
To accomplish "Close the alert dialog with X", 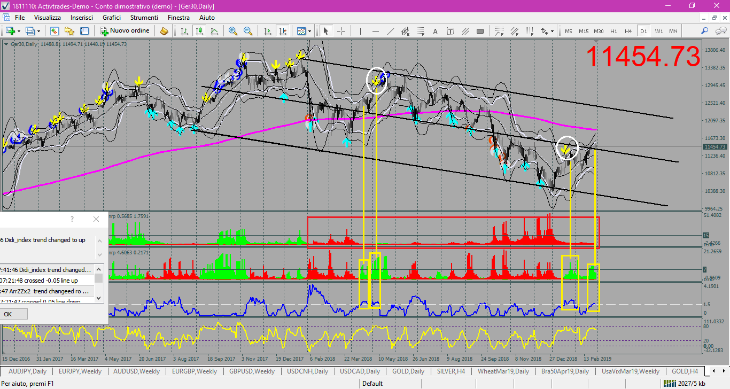I will click(x=96, y=219).
